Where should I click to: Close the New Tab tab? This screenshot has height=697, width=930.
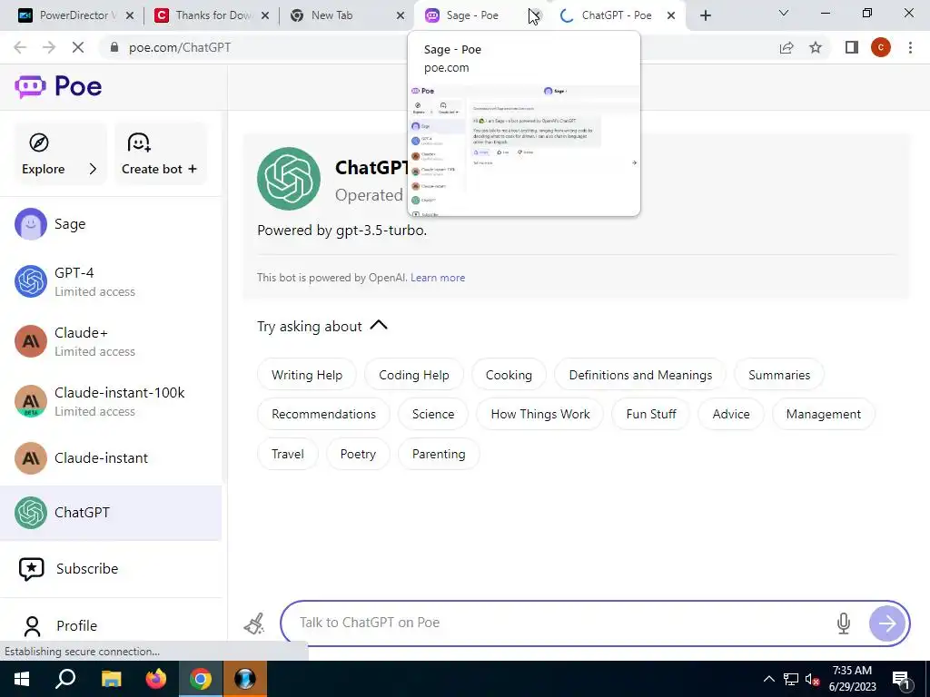coord(401,15)
